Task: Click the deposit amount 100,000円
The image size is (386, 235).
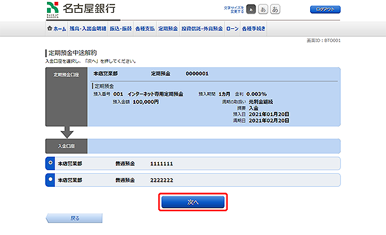Action: click(146, 101)
